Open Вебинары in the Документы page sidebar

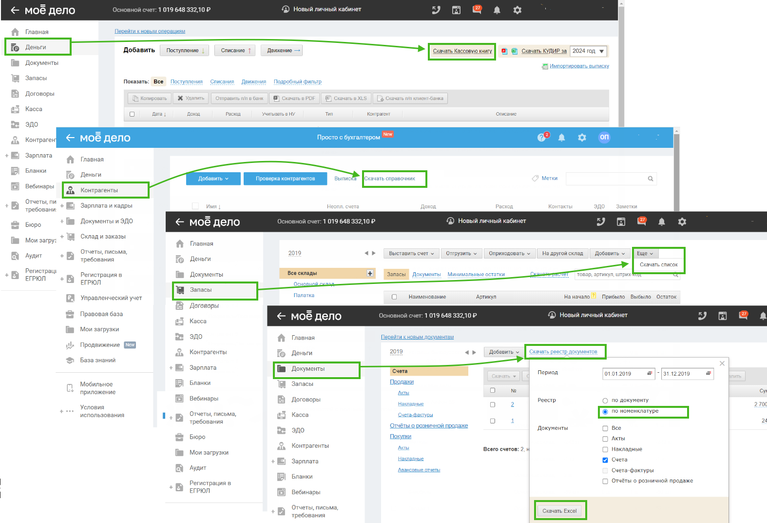306,492
